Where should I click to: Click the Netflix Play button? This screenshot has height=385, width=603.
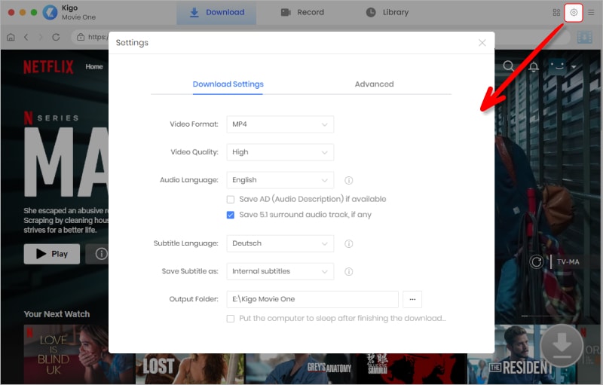52,254
